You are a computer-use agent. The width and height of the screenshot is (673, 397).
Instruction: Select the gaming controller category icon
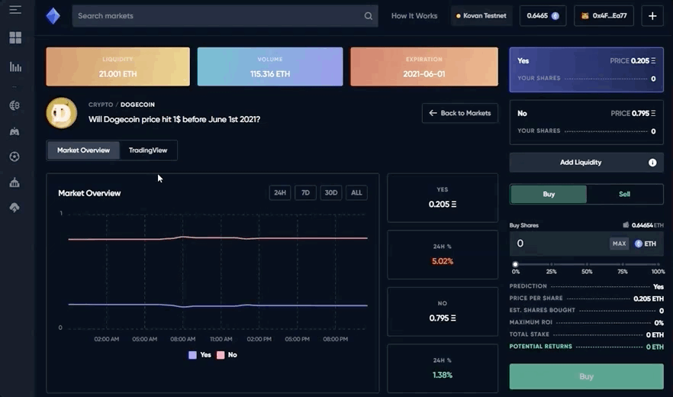[14, 131]
